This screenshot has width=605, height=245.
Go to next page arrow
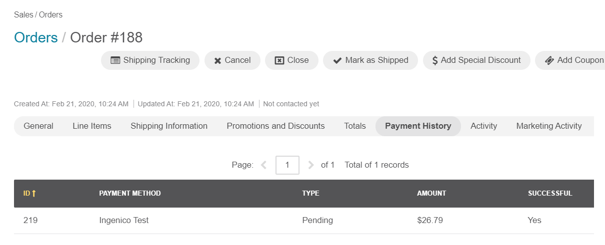pyautogui.click(x=311, y=165)
